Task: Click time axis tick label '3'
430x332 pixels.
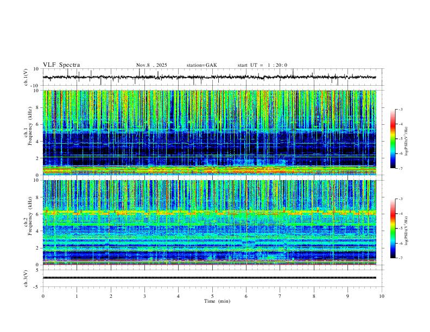Action: coord(144,296)
